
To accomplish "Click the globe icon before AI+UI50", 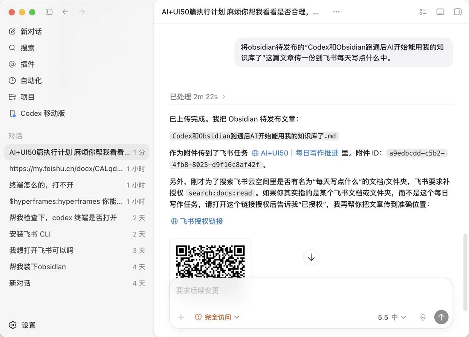I will [x=255, y=153].
